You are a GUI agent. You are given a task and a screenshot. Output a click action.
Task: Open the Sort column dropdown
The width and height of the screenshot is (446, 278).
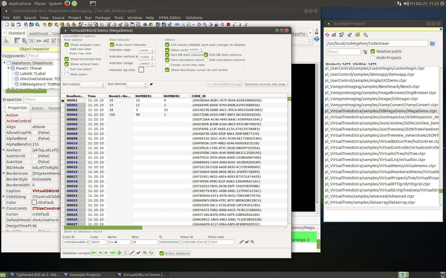(93, 85)
